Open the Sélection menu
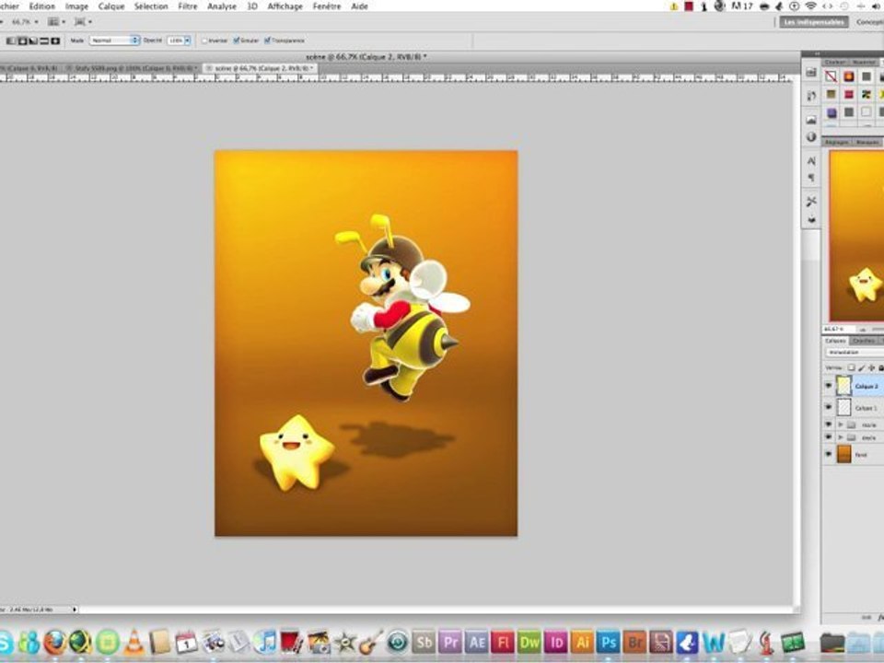This screenshot has height=663, width=884. click(x=151, y=6)
